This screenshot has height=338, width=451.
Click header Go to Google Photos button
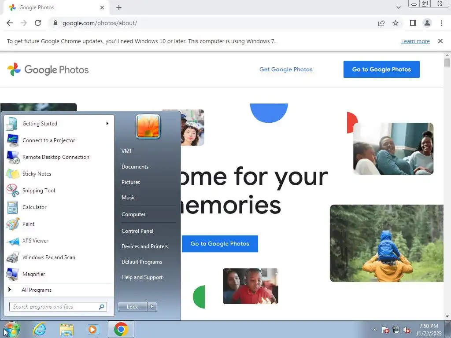(x=381, y=69)
